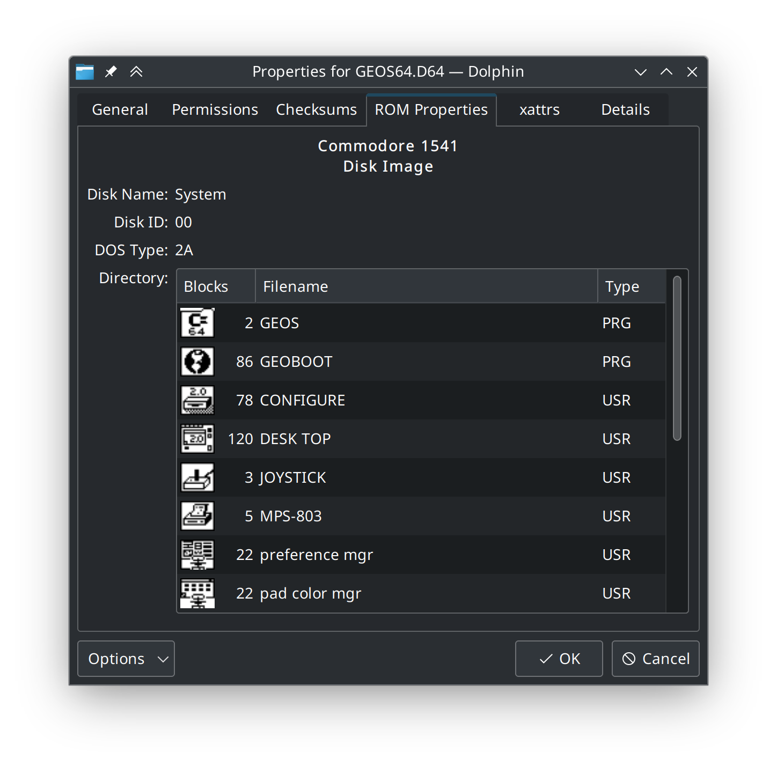Switch to the xattrs tab

(x=540, y=110)
